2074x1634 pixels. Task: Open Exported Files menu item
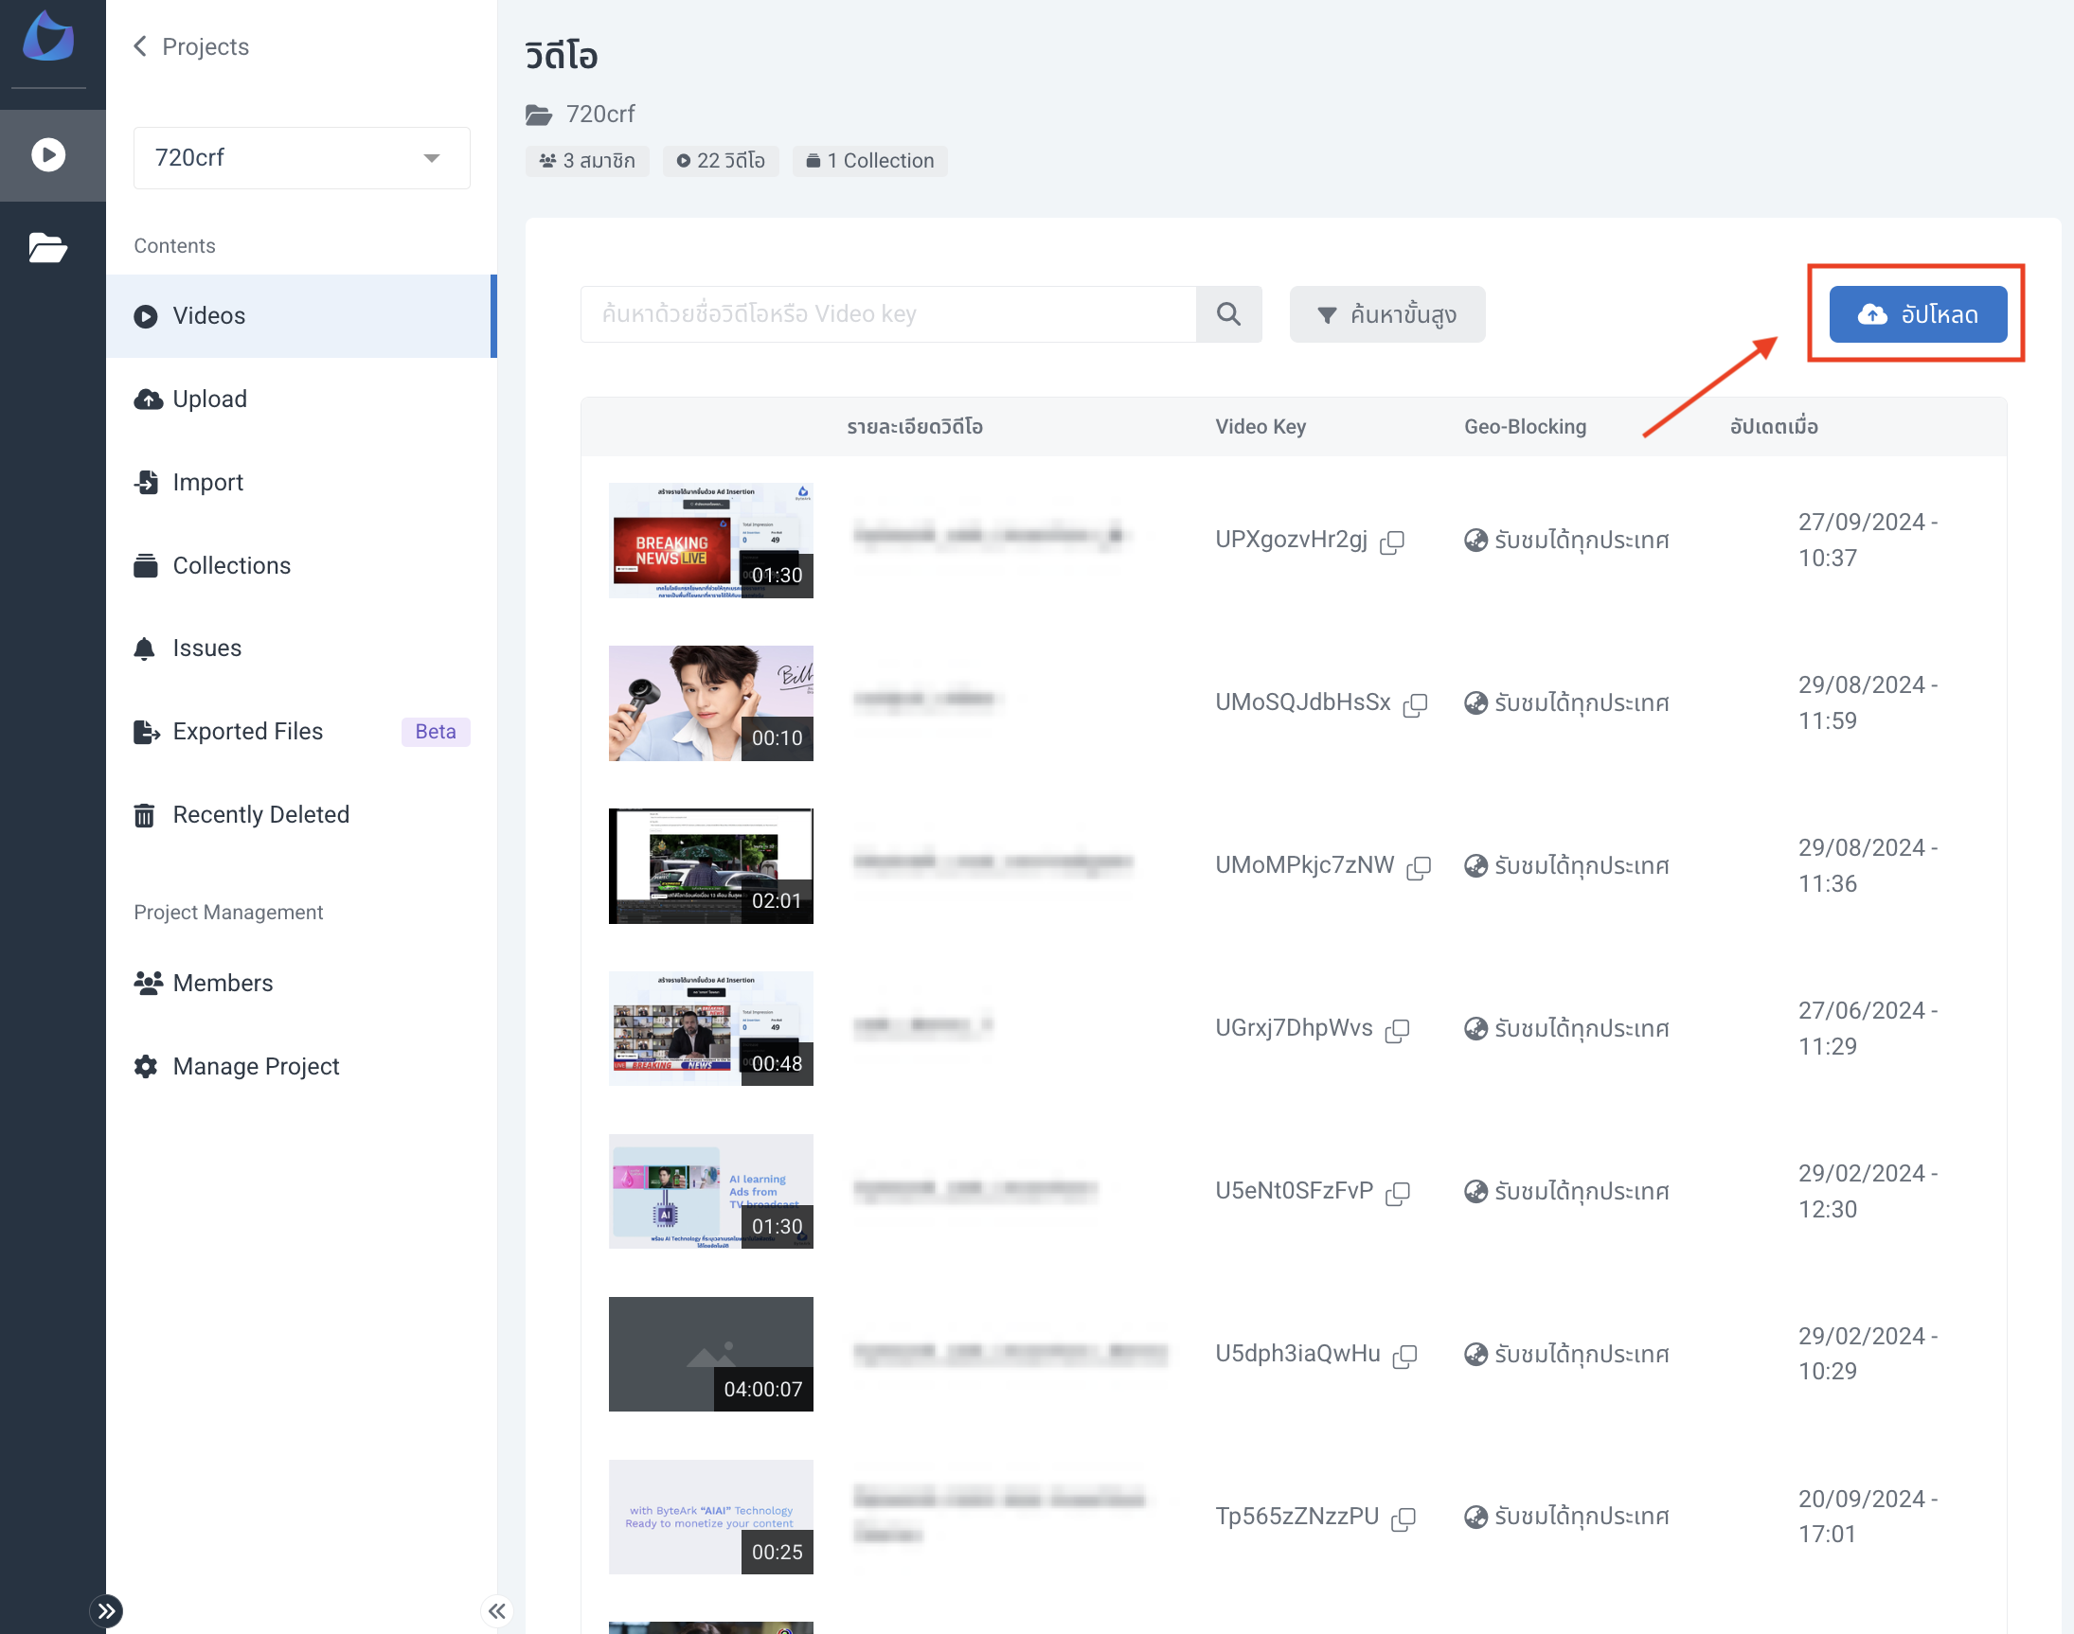click(x=247, y=732)
